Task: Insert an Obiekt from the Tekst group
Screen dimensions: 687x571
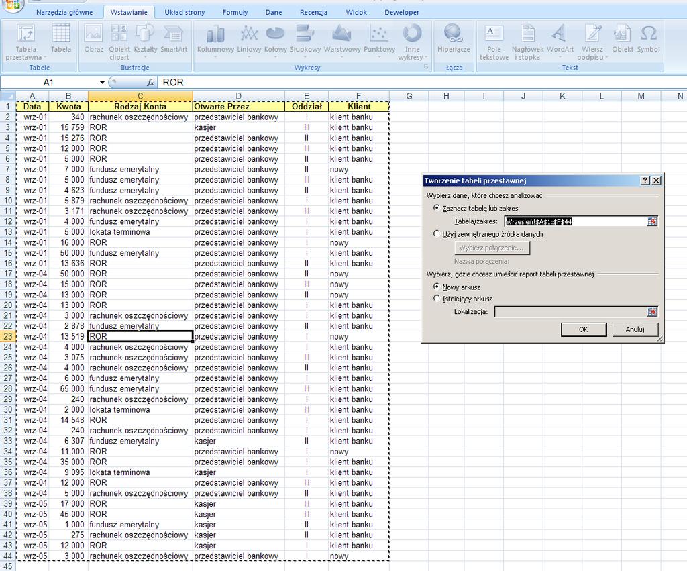Action: [622, 38]
